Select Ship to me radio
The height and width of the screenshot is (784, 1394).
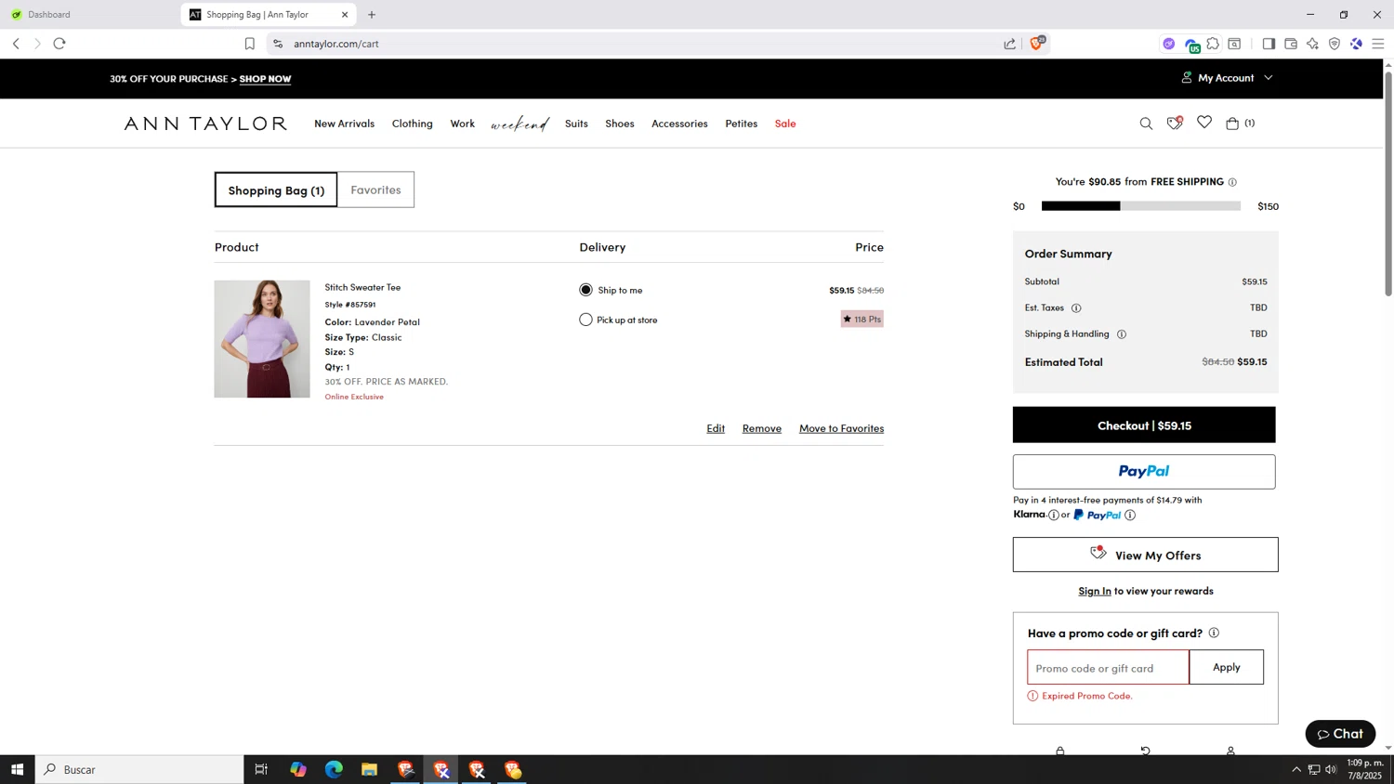[585, 290]
